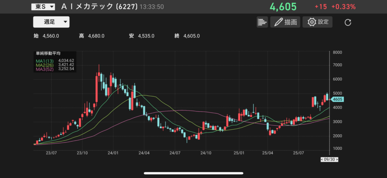The width and height of the screenshot is (387, 178).
Task: Step to the next date with the > arrow
Action: click(x=337, y=159)
